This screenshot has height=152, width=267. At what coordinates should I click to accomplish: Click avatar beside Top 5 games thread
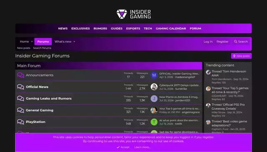pos(208,89)
